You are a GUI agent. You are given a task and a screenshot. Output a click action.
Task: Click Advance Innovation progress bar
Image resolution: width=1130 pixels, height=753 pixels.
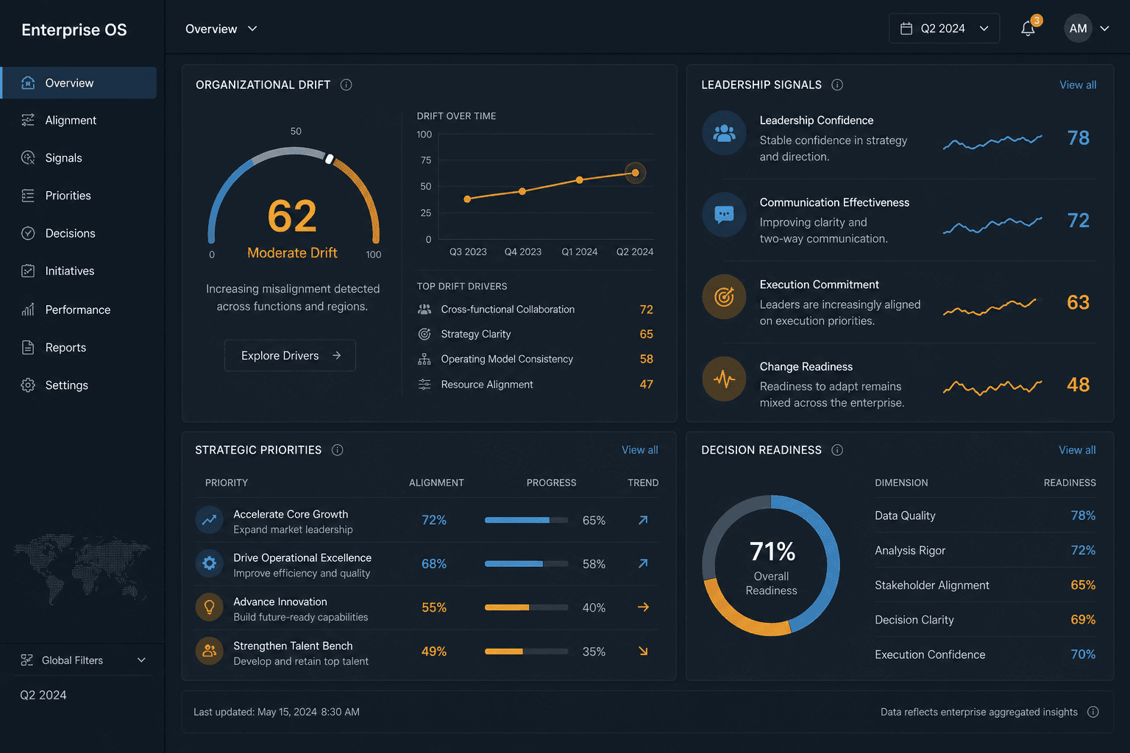coord(527,607)
